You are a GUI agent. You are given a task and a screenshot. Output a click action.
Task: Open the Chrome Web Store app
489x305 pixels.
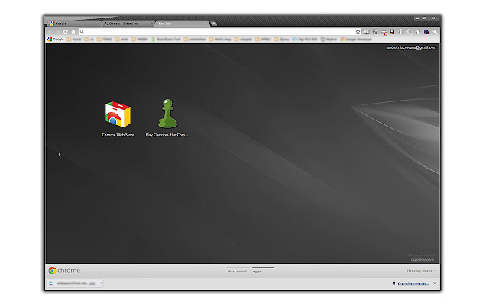pos(118,119)
